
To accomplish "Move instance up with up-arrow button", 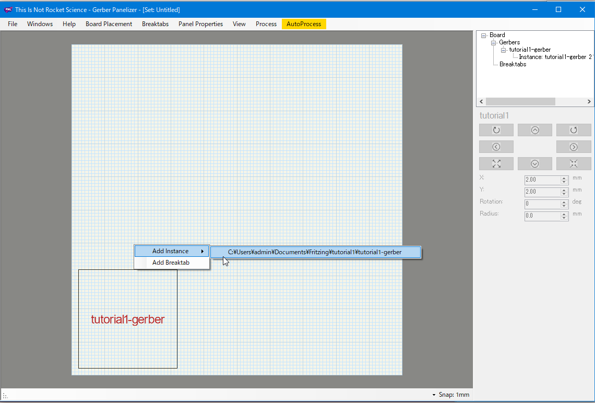I will point(534,130).
